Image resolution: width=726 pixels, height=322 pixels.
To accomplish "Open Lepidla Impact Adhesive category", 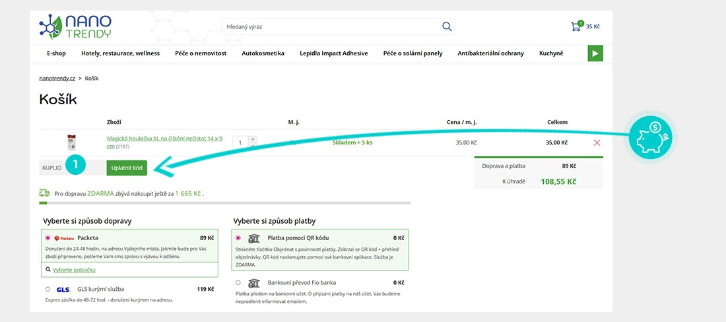I will point(334,53).
